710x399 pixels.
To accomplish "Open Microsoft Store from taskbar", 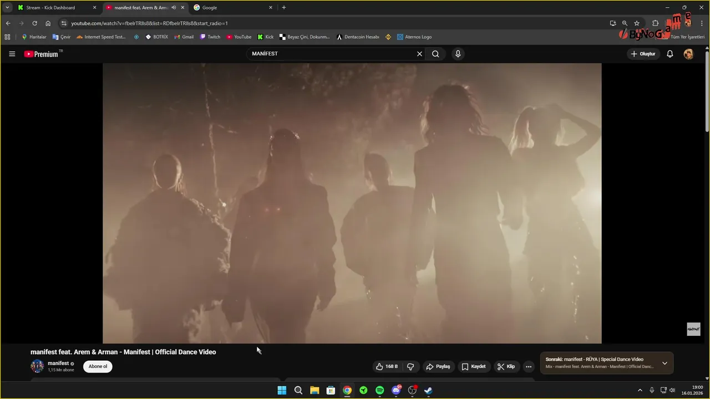I will point(331,390).
